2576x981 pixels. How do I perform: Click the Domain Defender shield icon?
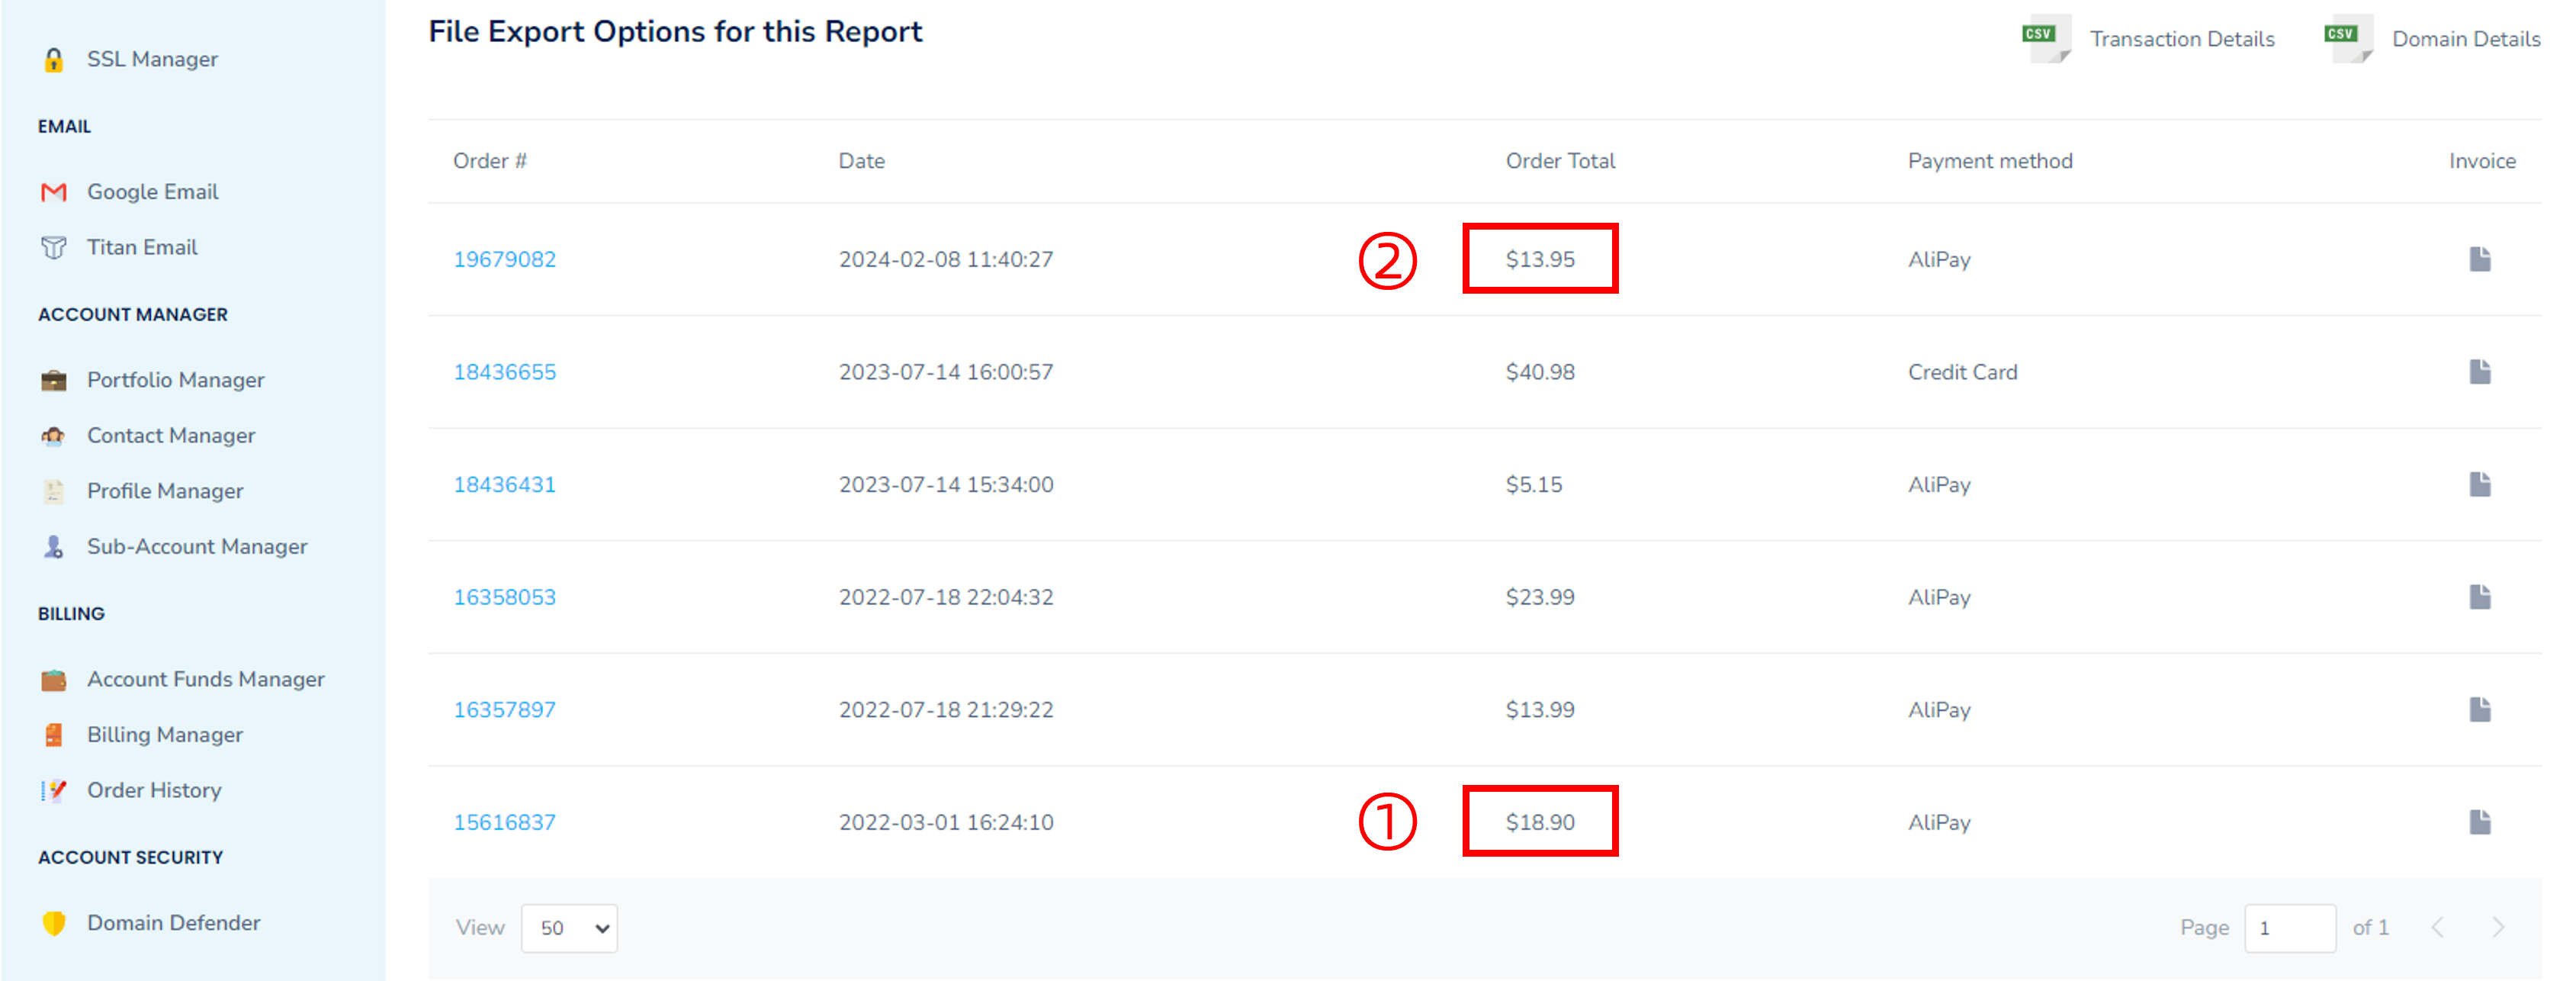click(x=54, y=923)
